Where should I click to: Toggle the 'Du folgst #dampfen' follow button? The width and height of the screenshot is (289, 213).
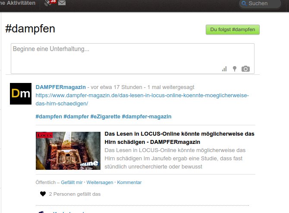(x=232, y=30)
